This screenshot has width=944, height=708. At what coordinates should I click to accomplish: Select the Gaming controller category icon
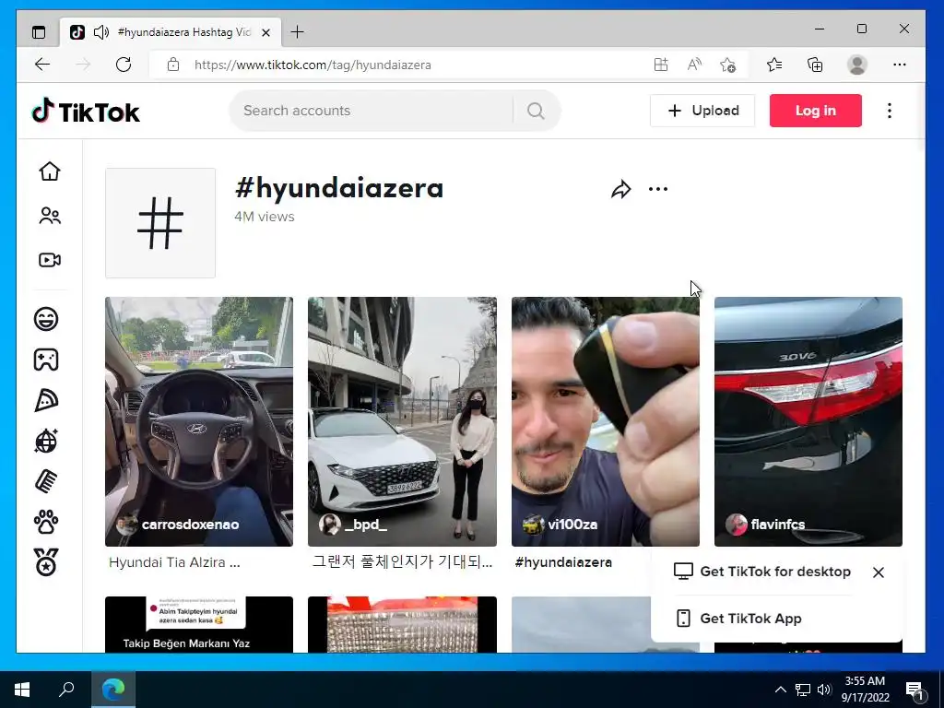click(x=46, y=360)
